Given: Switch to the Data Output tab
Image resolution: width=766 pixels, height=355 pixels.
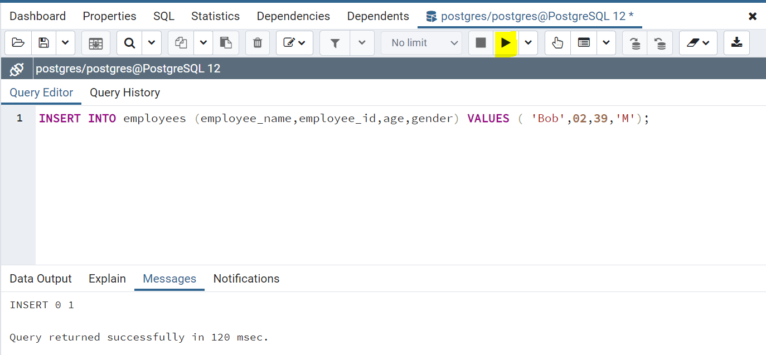Looking at the screenshot, I should [x=41, y=279].
